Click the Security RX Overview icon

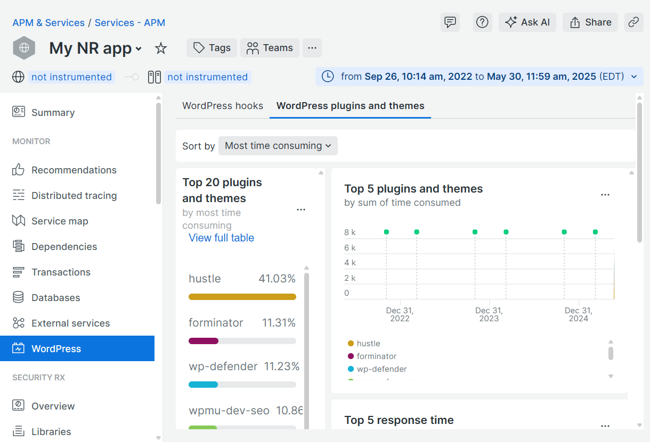19,406
